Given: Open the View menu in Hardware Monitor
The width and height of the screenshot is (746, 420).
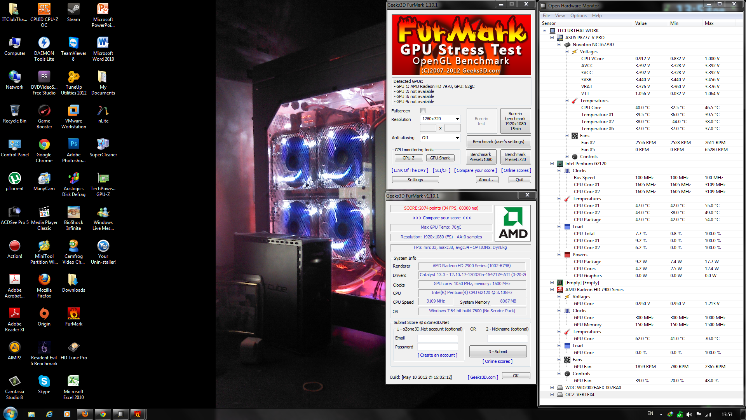Looking at the screenshot, I should pyautogui.click(x=560, y=16).
